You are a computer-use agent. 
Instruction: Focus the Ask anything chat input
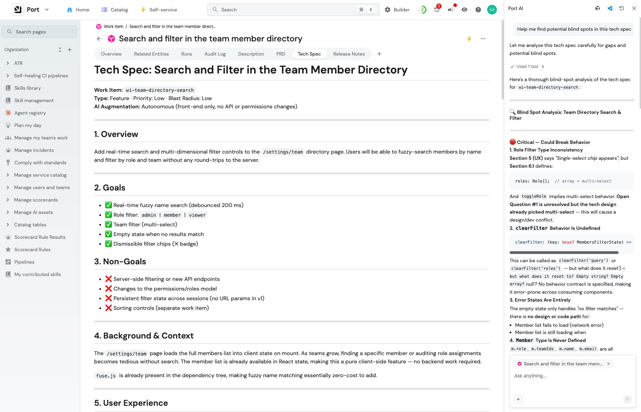572,376
